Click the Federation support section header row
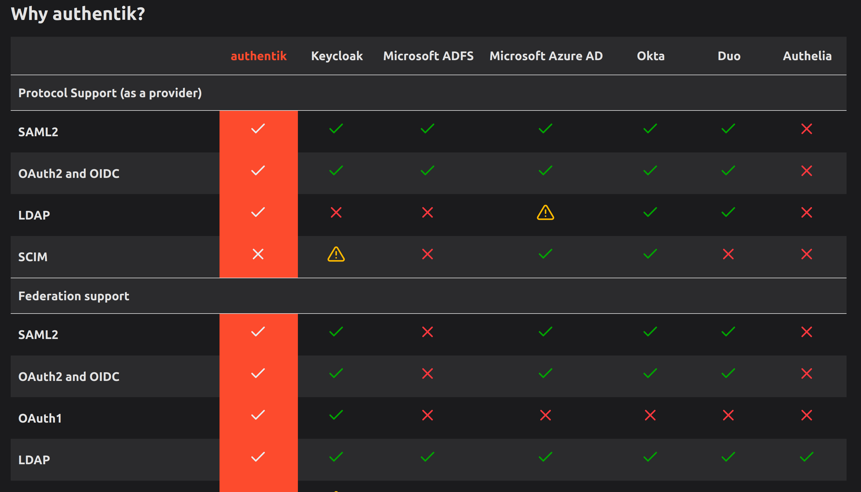861x492 pixels. click(x=74, y=296)
